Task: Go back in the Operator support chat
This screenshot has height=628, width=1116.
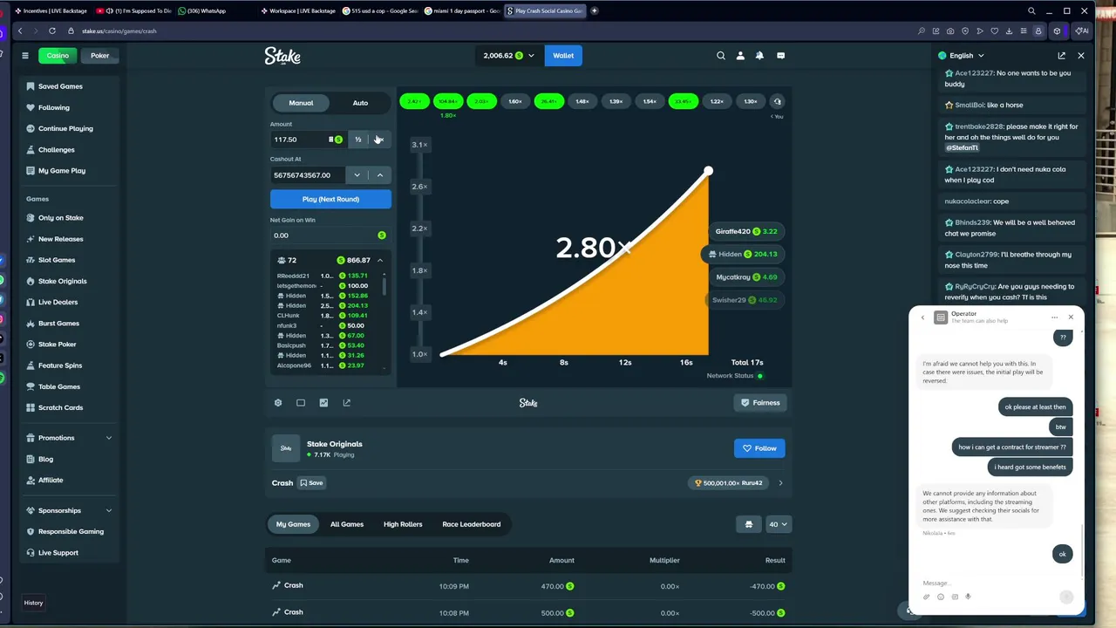Action: click(x=922, y=317)
